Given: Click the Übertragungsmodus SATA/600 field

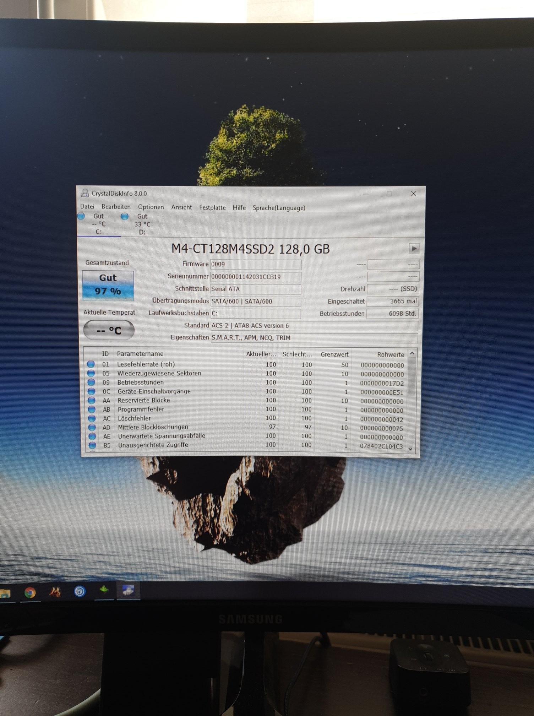Looking at the screenshot, I should coord(256,301).
